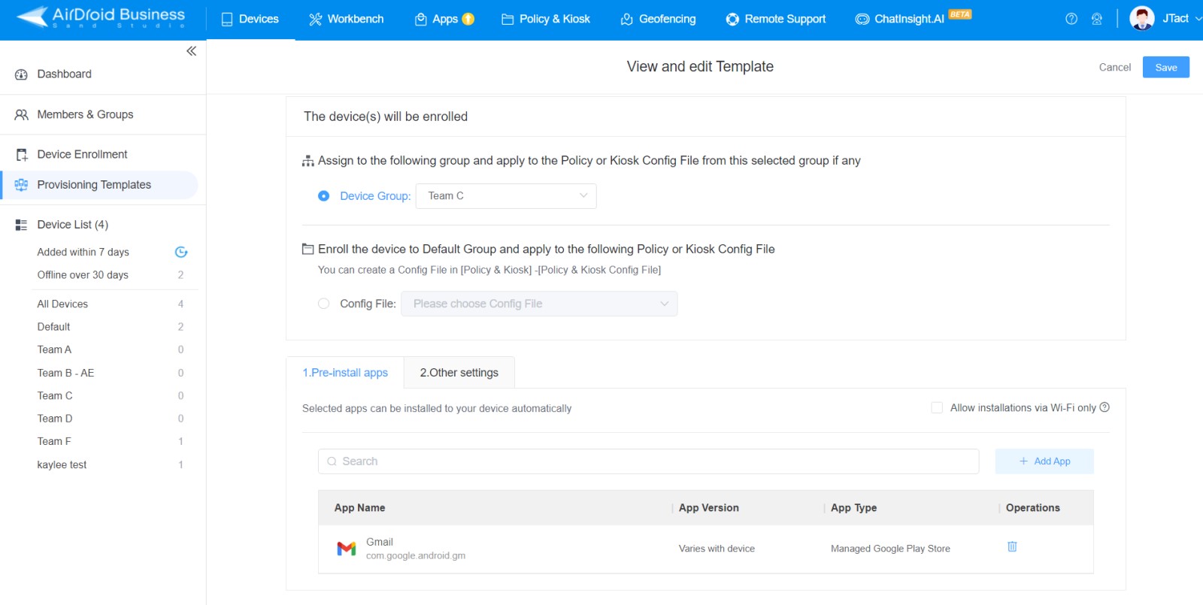
Task: Open the Remote Support top menu
Action: pos(775,19)
